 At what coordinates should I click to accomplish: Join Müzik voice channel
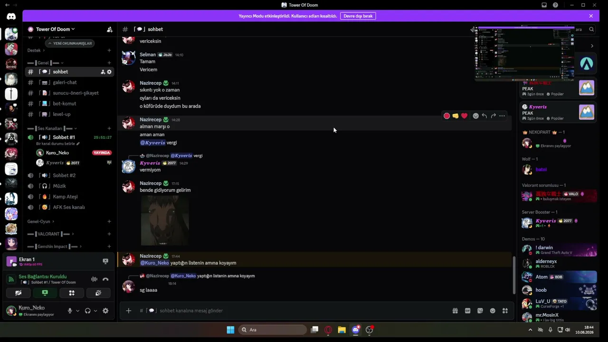(69, 186)
